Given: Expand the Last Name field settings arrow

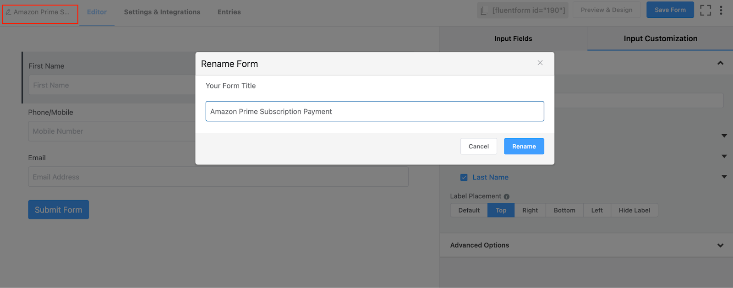Looking at the screenshot, I should pos(724,177).
